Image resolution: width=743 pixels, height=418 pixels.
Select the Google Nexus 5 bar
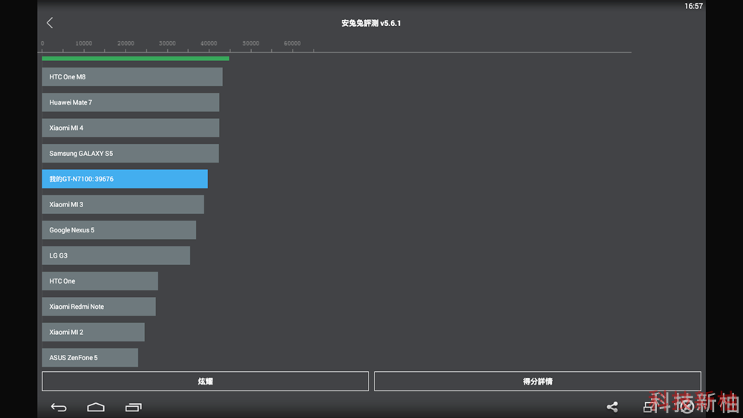click(119, 230)
